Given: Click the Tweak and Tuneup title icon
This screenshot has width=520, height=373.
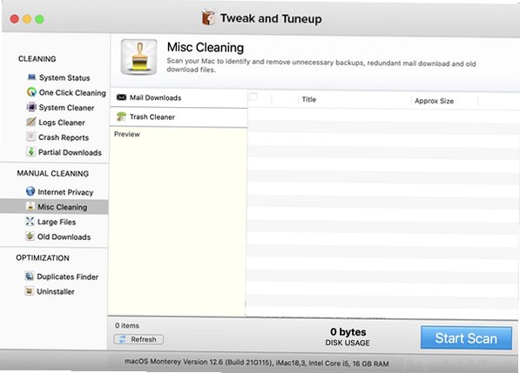Looking at the screenshot, I should (x=208, y=17).
